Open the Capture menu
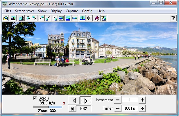Screen dimensions: 179x116 coord(72,11)
